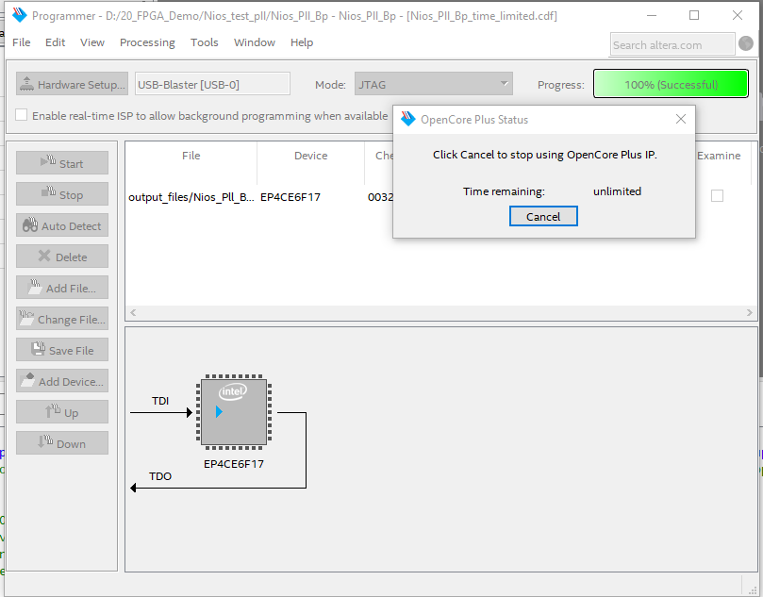Open the Mode JTAG dropdown
This screenshot has width=763, height=597.
[x=434, y=84]
